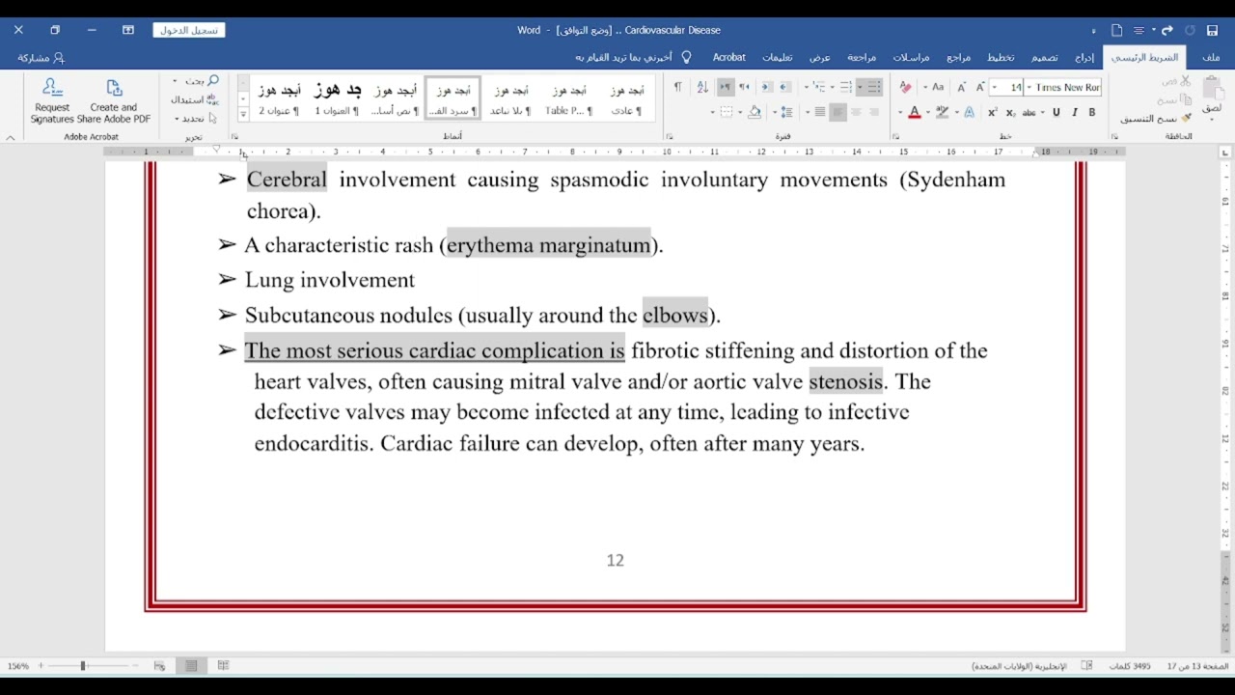
Task: Collapse the ribbon with the chevron
Action: 11,138
